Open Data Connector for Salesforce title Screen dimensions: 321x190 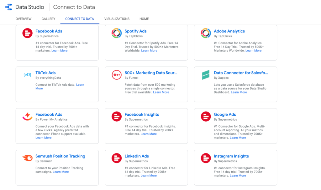click(x=241, y=72)
